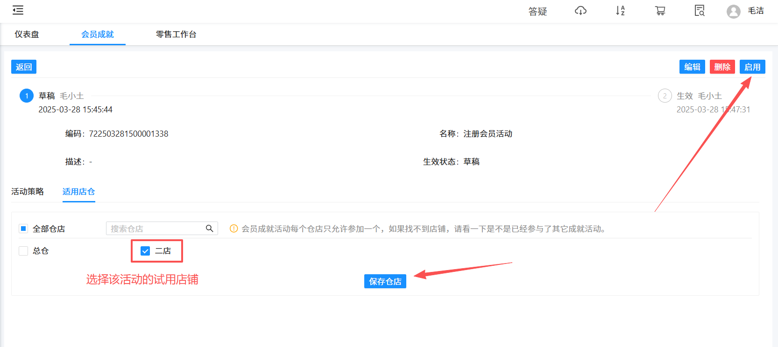Open the 零售工作台 tab
Screen dimensions: 778x347
point(176,35)
